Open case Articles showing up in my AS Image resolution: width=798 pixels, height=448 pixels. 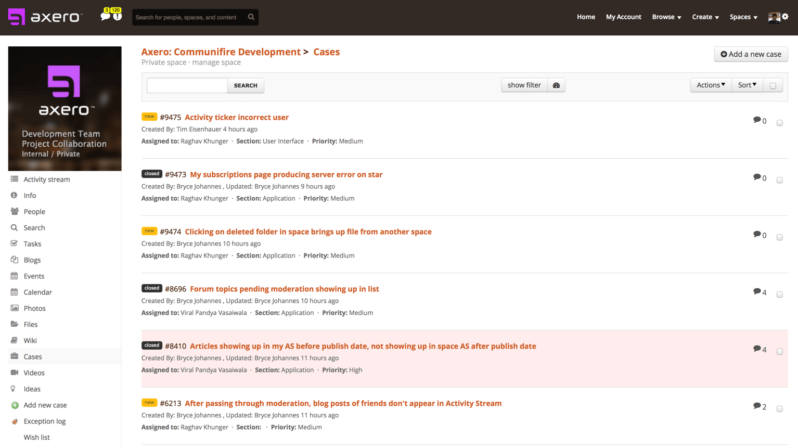click(x=363, y=346)
